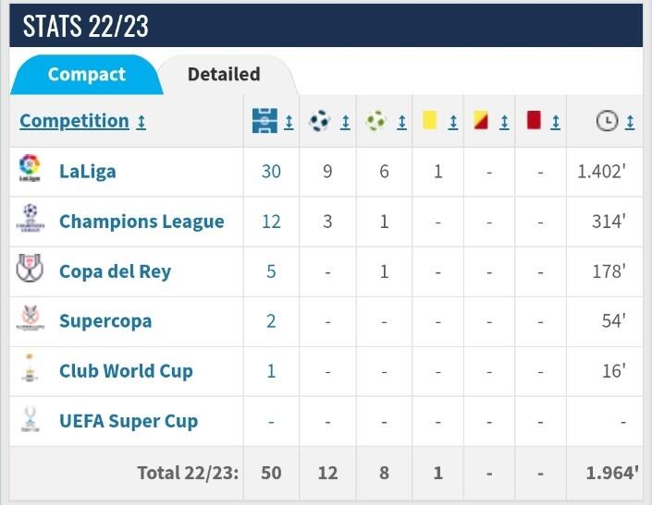Image resolution: width=652 pixels, height=505 pixels.
Task: Open the Champions League link
Action: [141, 222]
